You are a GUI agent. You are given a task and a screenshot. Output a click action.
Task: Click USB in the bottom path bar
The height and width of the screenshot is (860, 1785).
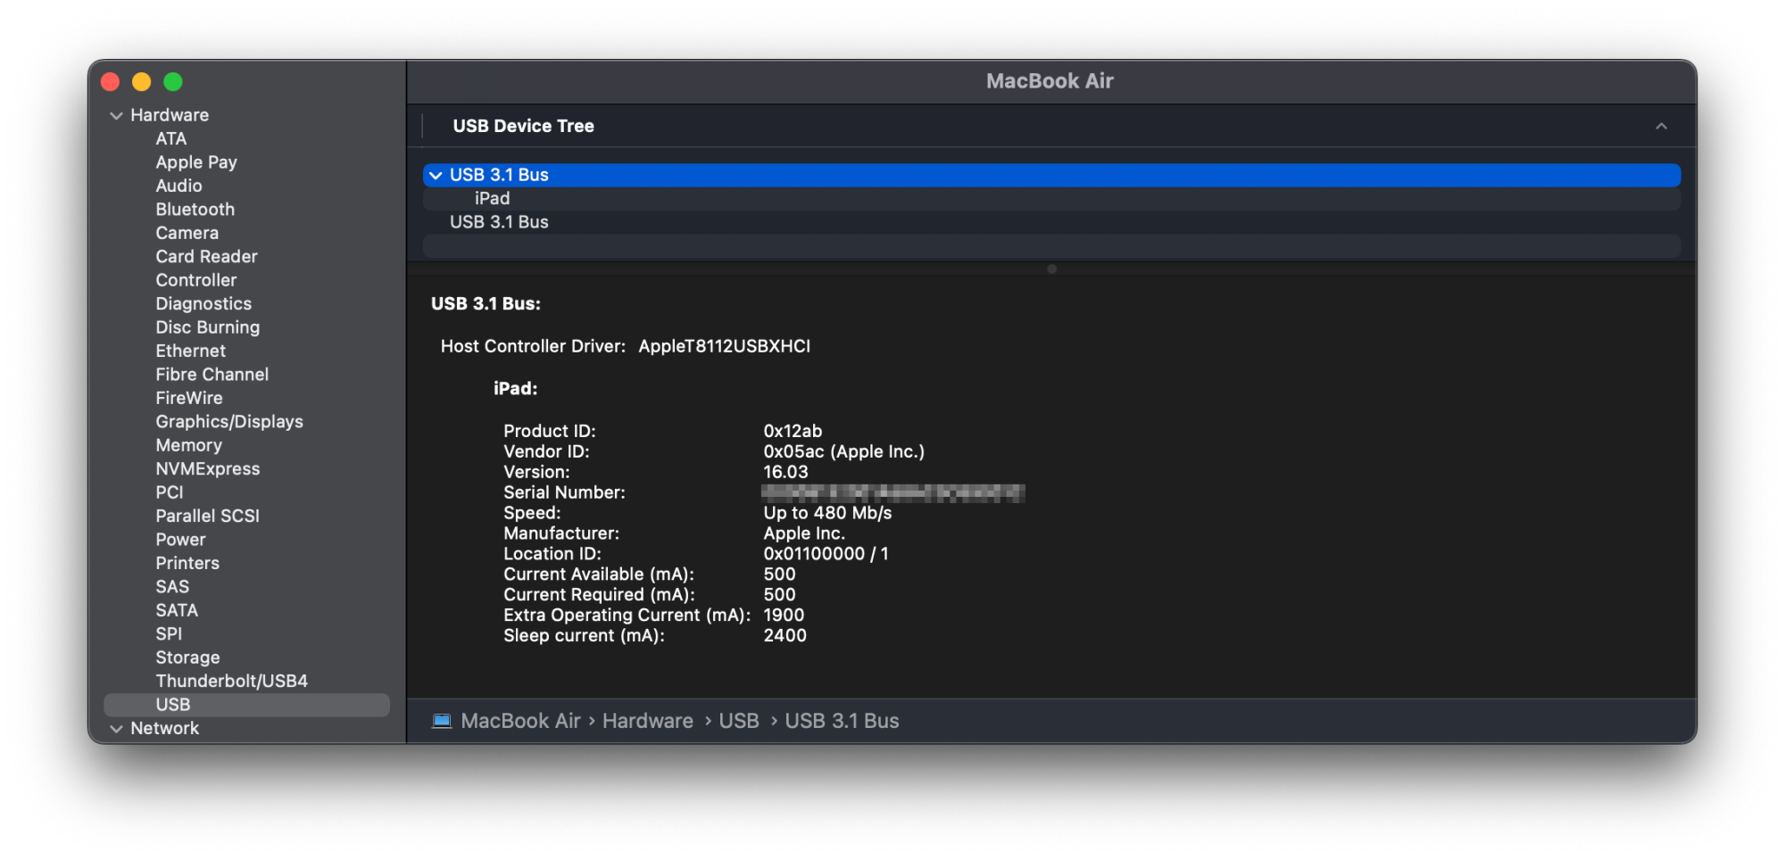pyautogui.click(x=739, y=721)
